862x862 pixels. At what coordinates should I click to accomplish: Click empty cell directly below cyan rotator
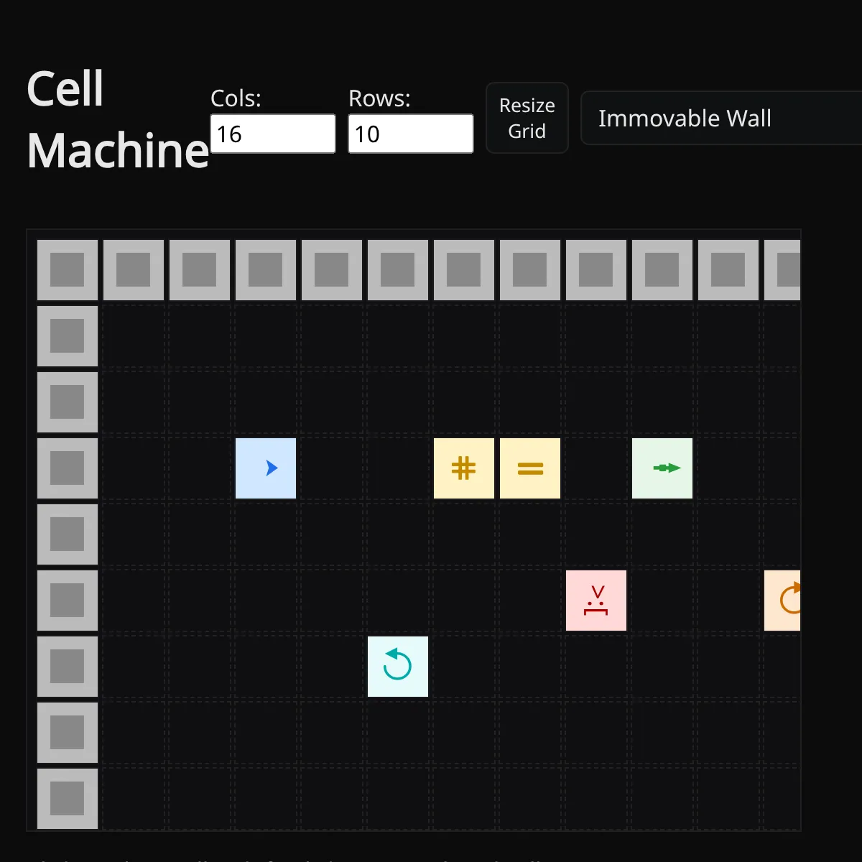[398, 733]
